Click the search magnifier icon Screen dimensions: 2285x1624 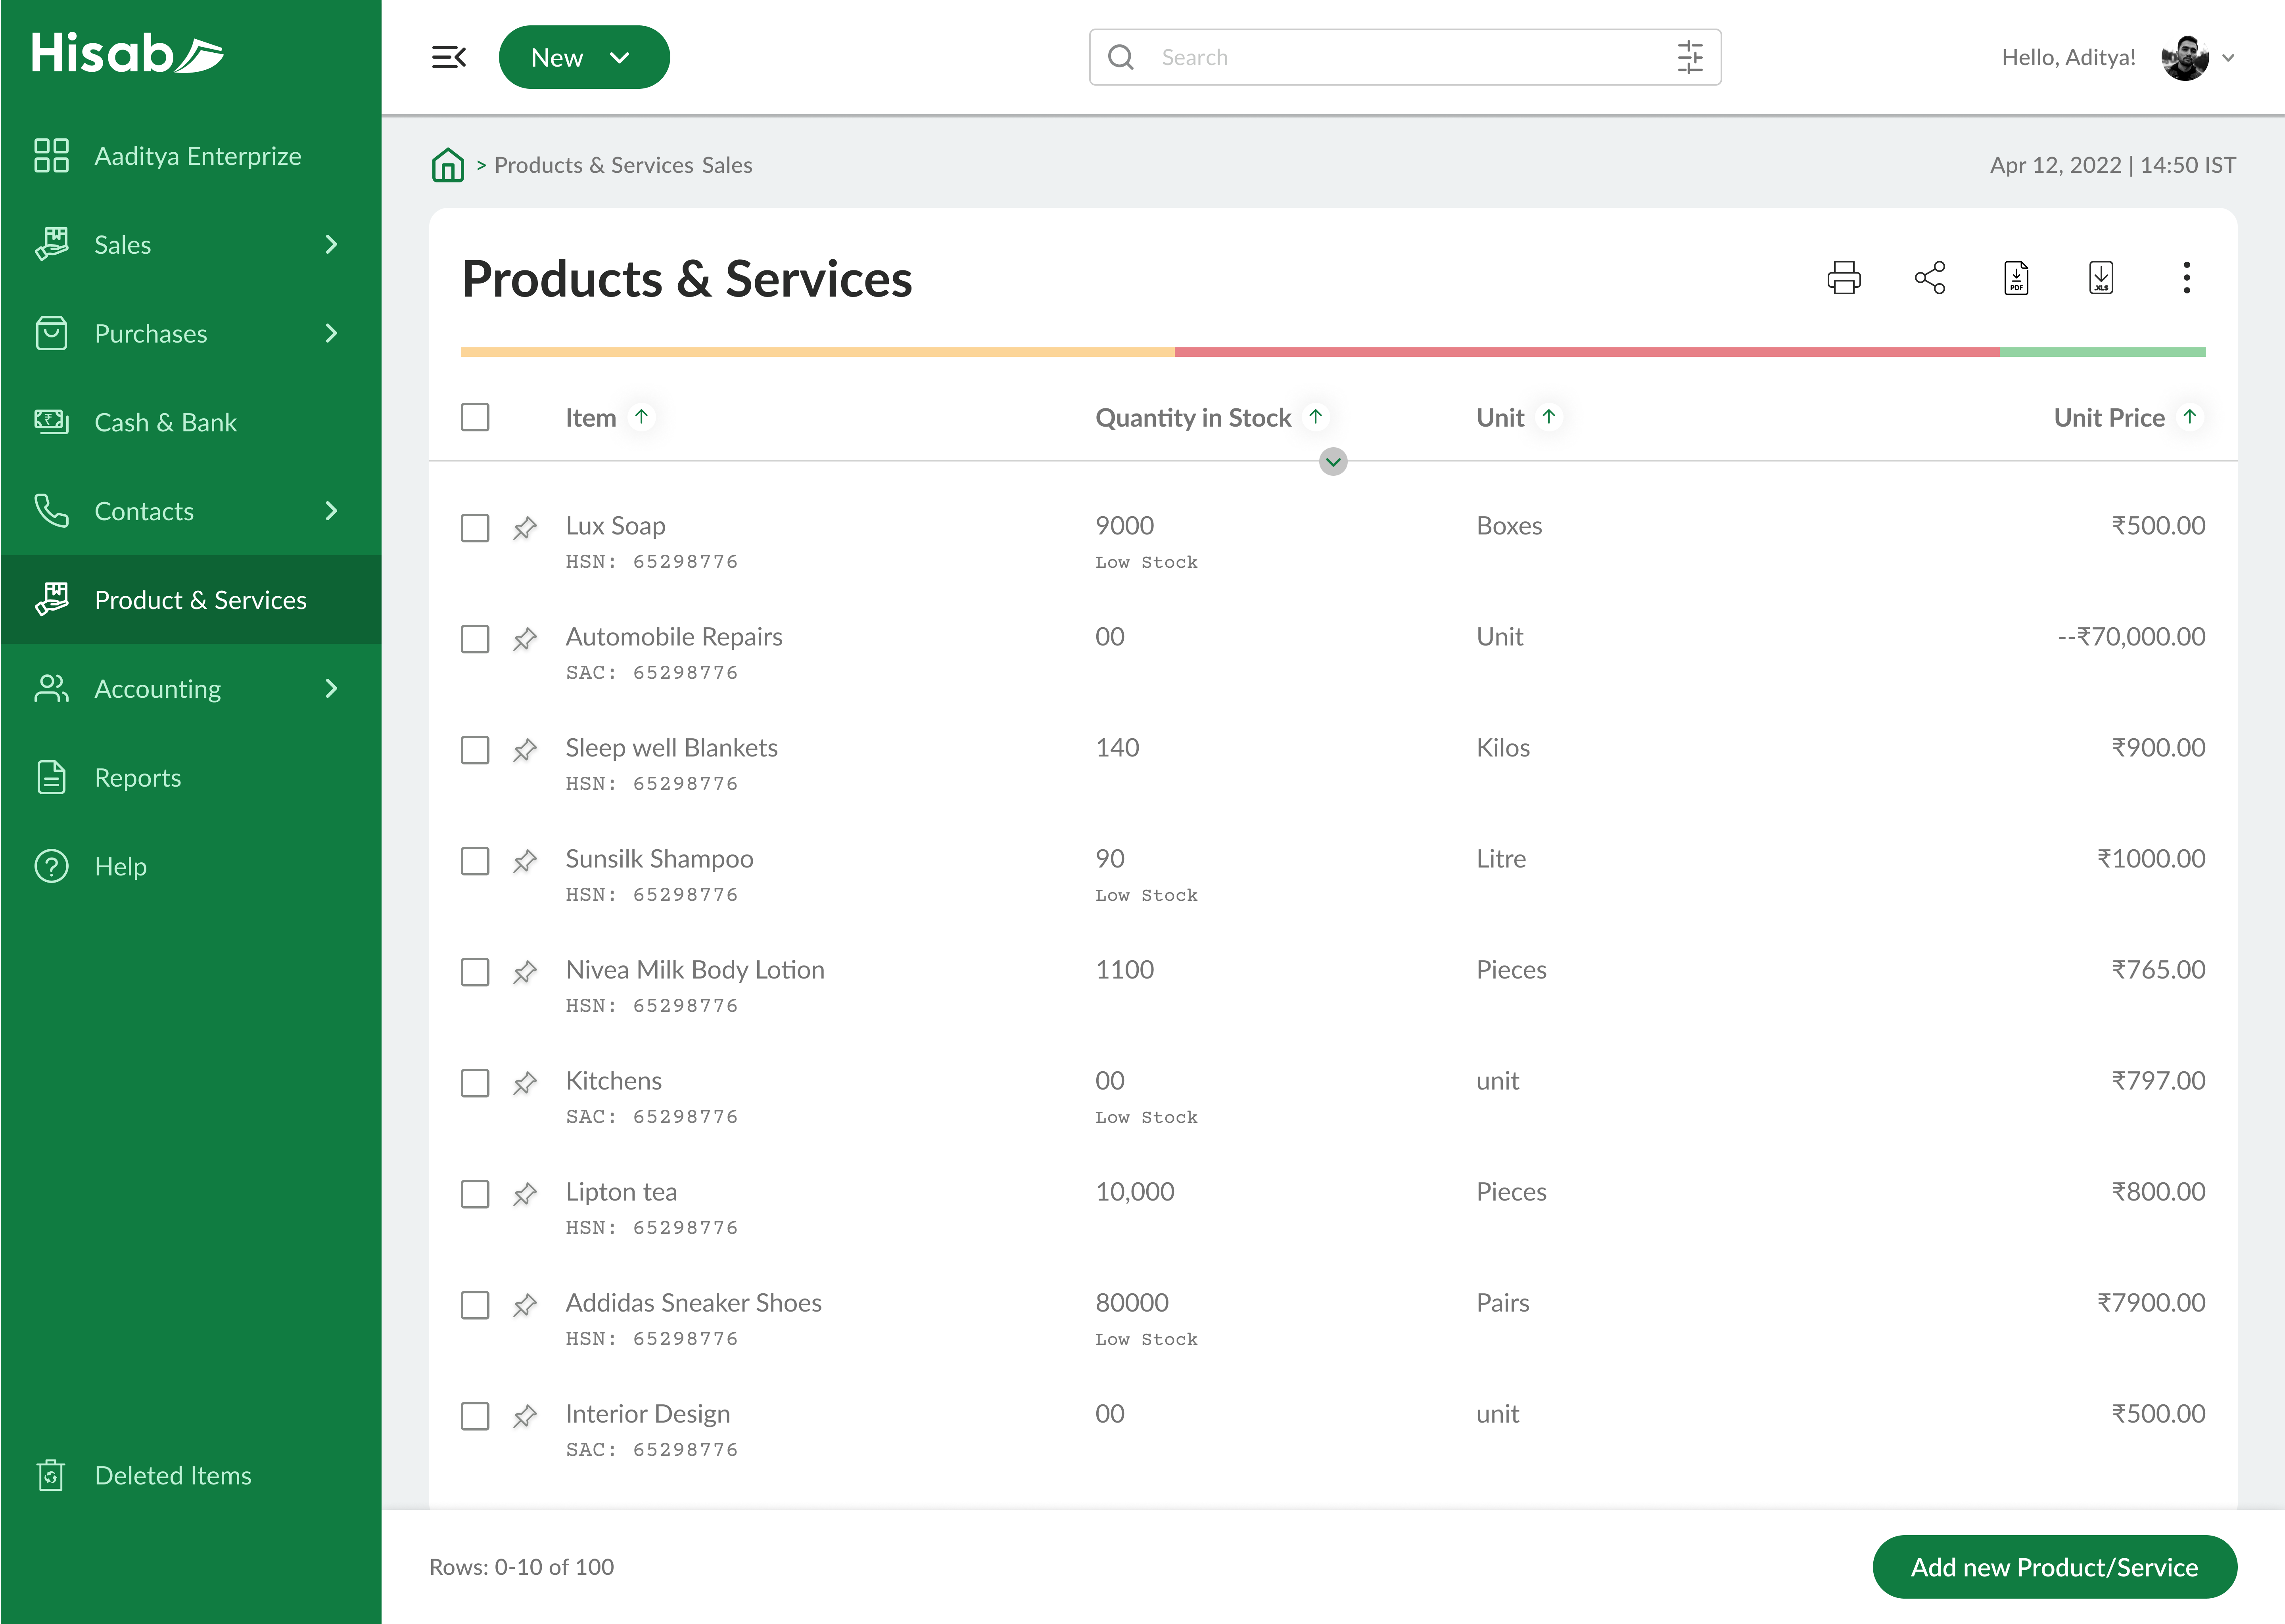coord(1120,57)
